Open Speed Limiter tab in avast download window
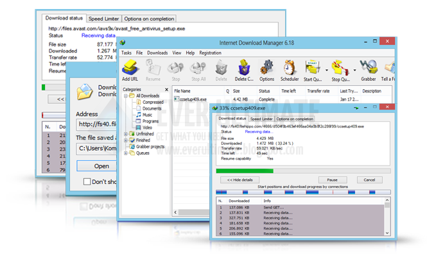The height and width of the screenshot is (261, 427). pos(104,19)
